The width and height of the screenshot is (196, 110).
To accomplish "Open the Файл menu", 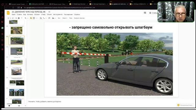I will (13, 14).
